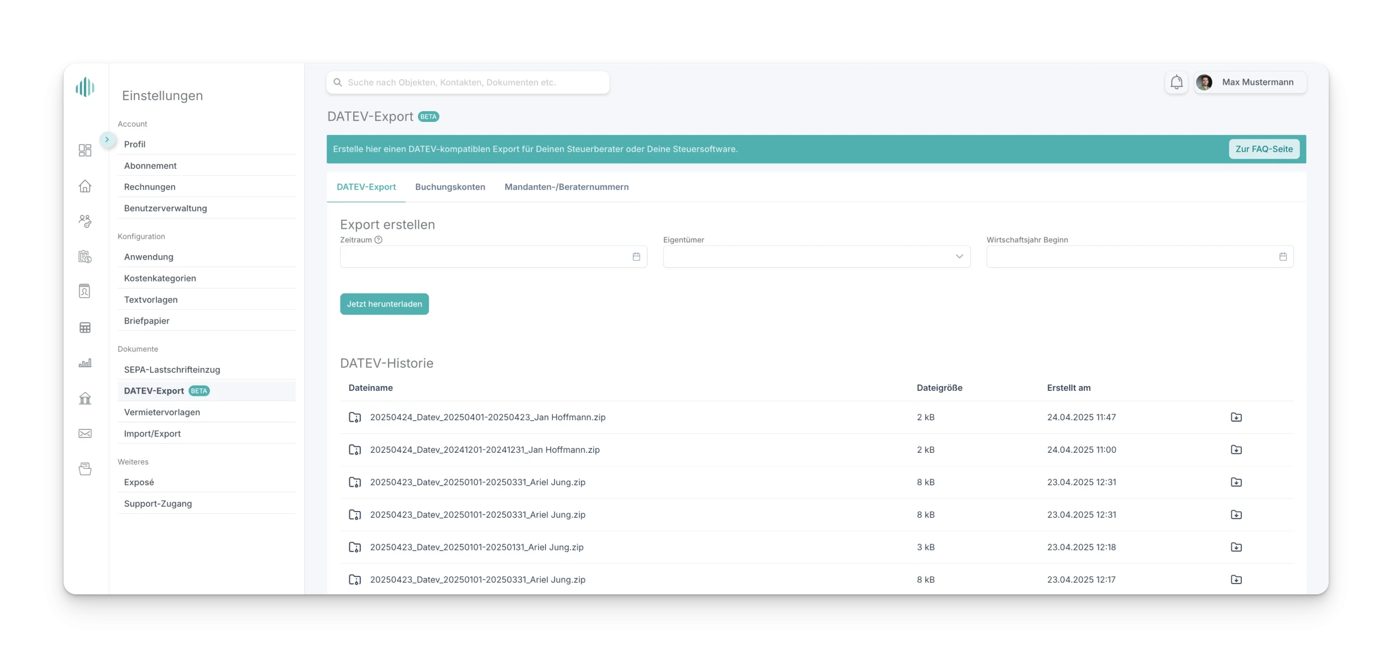
Task: Click into the Zeitraum date field
Action: [493, 256]
